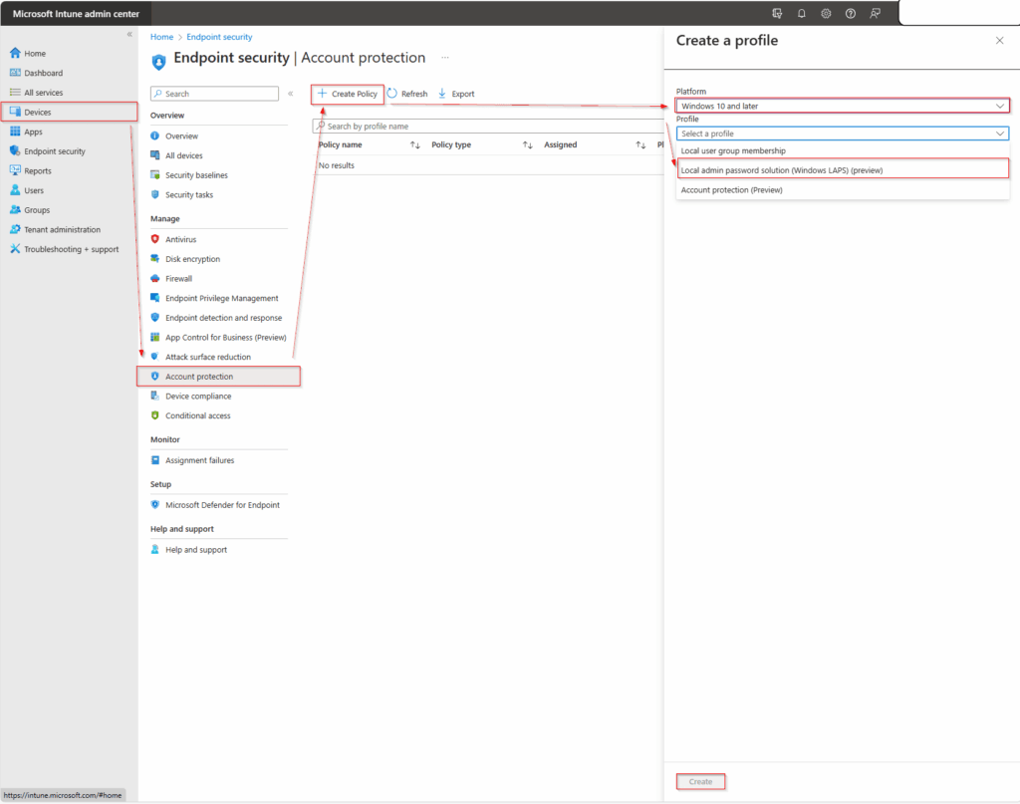Sort by Policy name column arrows
Screen dimensions: 1020x804
pos(415,145)
